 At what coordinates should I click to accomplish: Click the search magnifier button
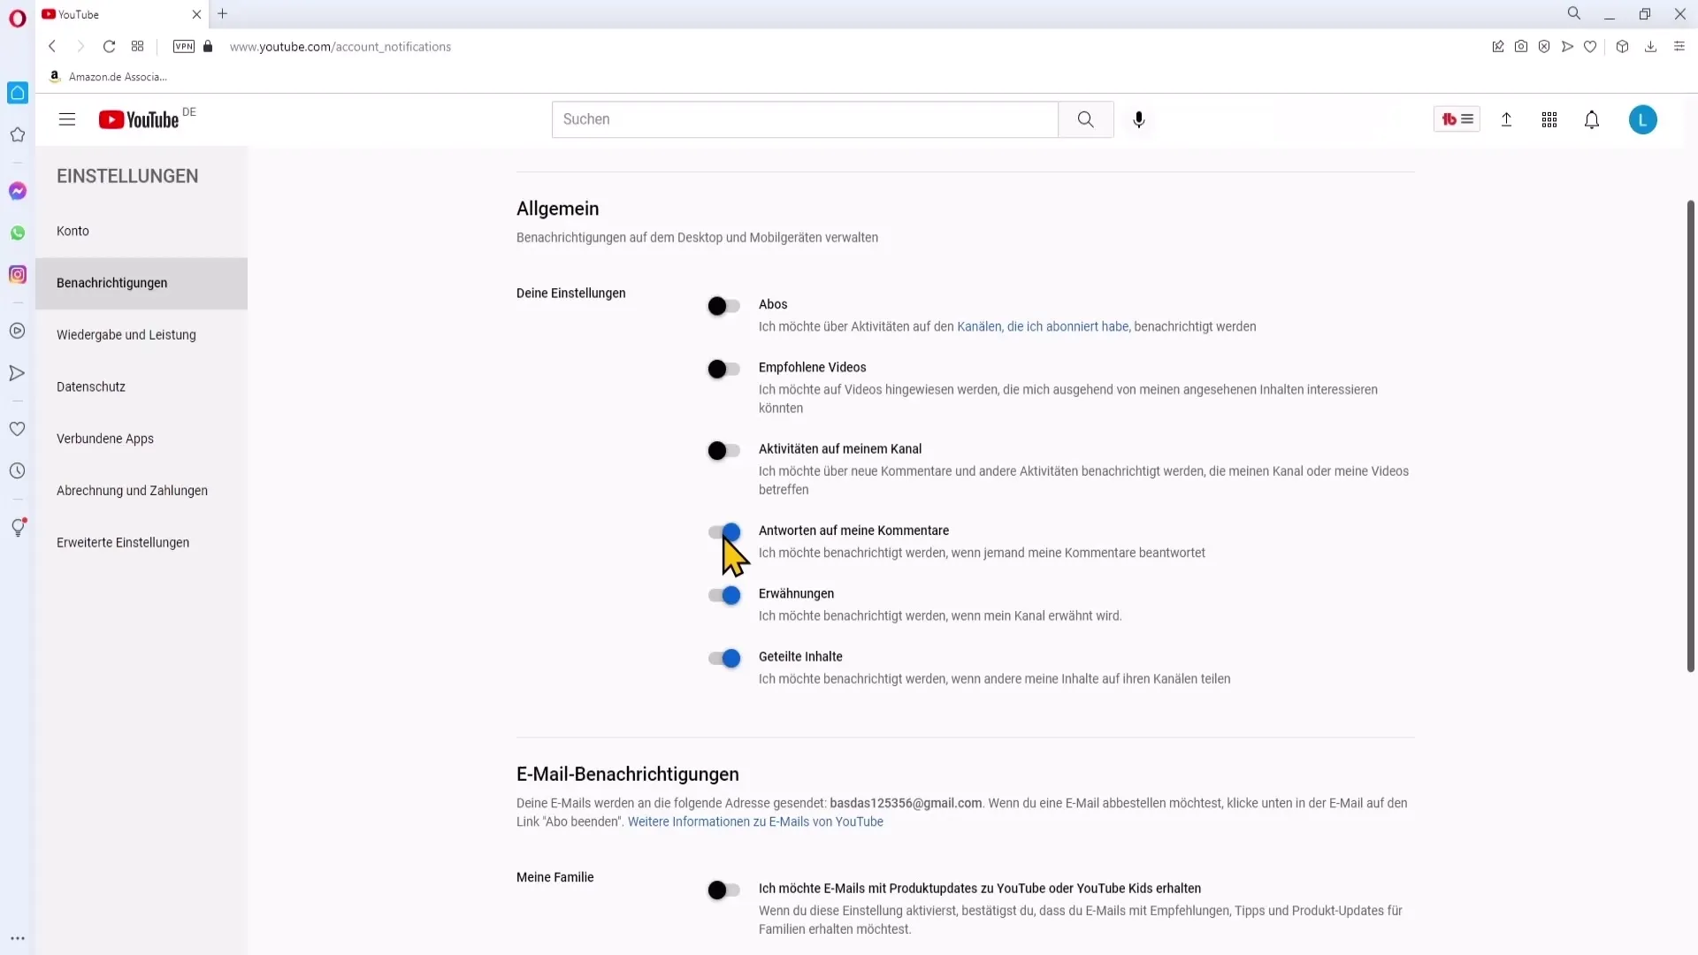pyautogui.click(x=1086, y=119)
